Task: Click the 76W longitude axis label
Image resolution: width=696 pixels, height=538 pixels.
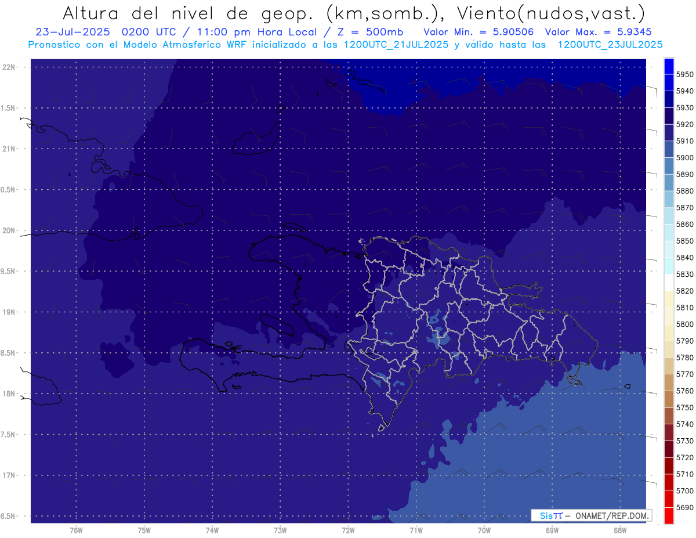Action: pos(76,530)
